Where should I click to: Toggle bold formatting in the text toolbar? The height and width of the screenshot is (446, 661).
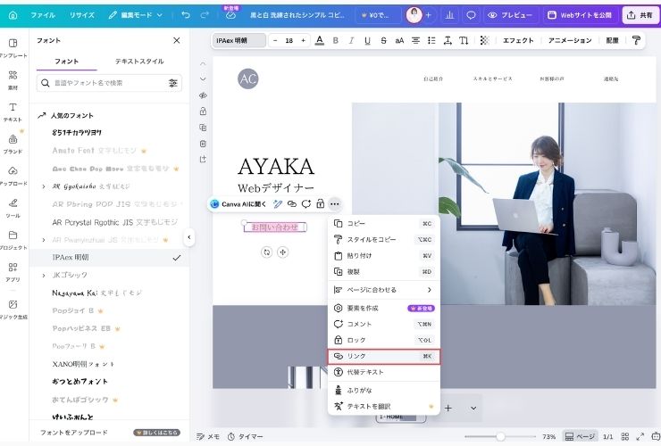point(336,41)
